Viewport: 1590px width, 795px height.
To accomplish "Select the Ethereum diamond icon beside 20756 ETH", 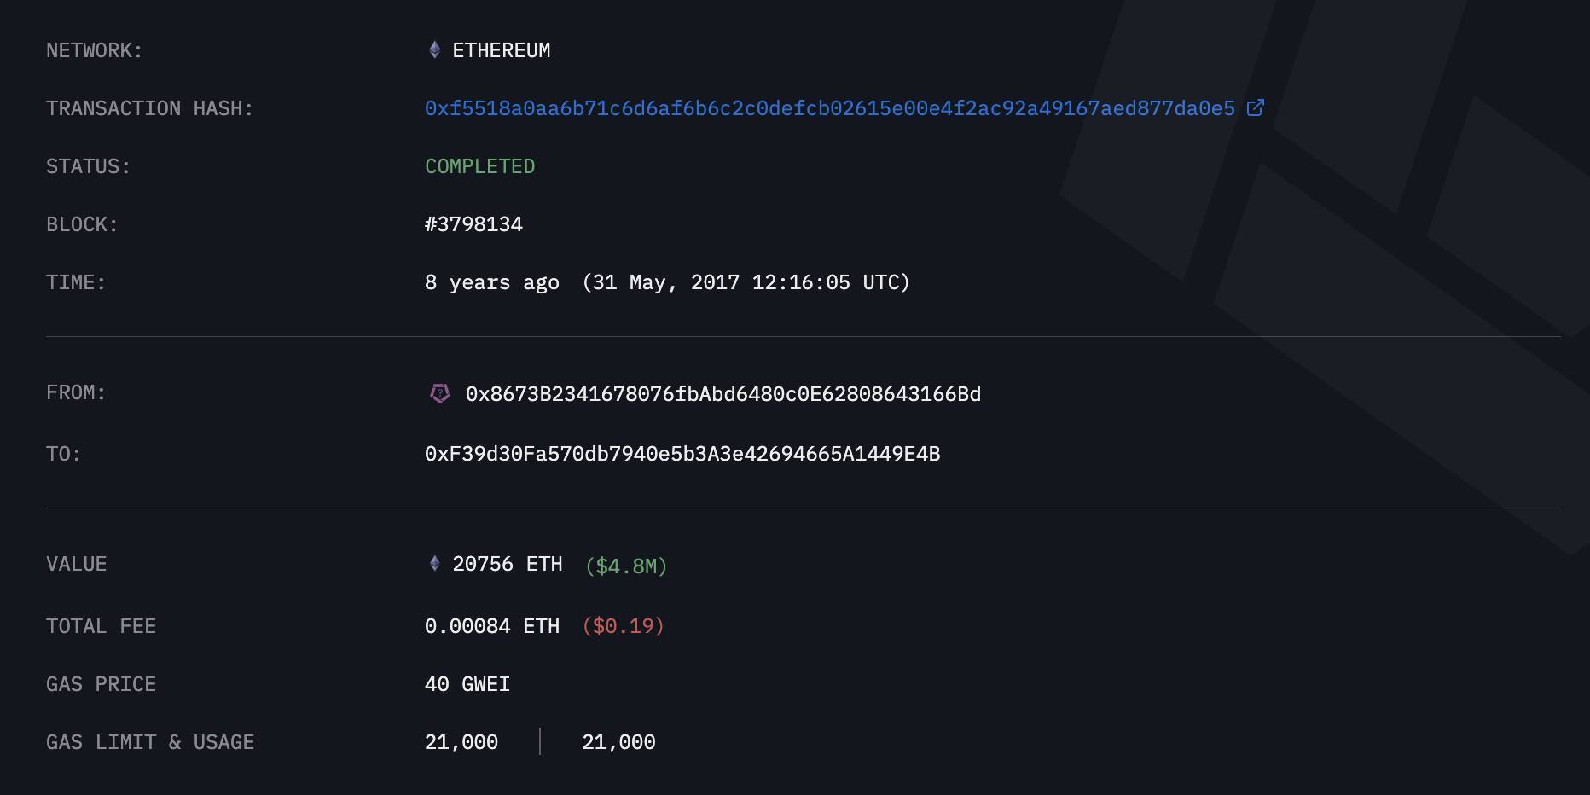I will tap(434, 563).
